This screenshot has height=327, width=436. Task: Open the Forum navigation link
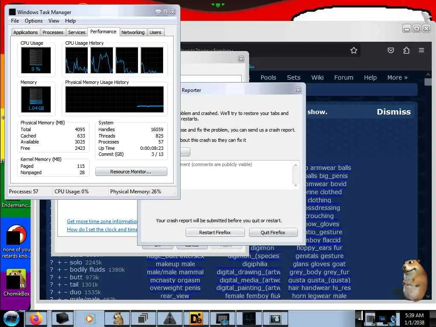(344, 77)
